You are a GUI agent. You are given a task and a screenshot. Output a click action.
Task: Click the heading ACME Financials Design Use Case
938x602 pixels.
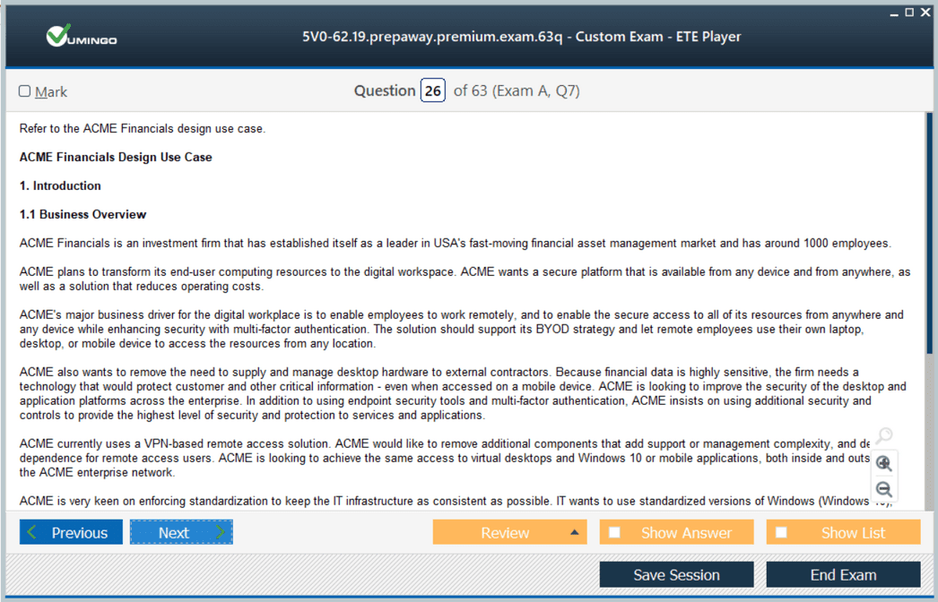(x=116, y=158)
